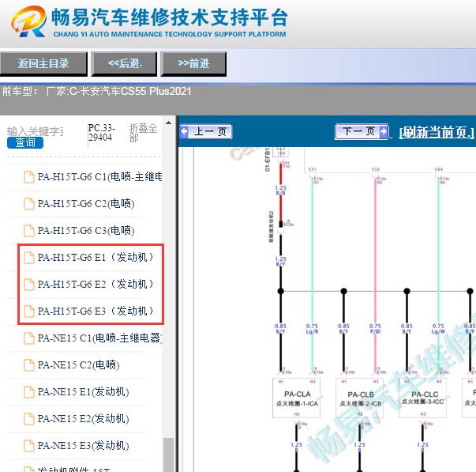
Task: Click the document icon beside PA-H15T-G6 E3
Action: (x=29, y=311)
